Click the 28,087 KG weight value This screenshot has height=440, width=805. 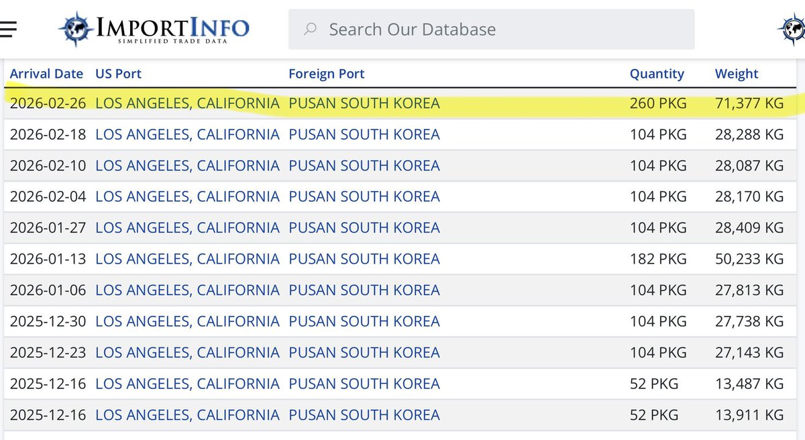point(749,166)
